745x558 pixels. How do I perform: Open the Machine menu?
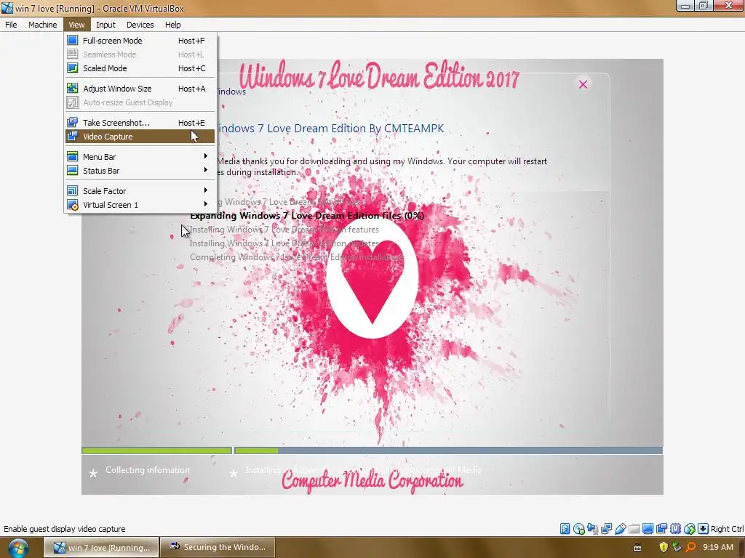pyautogui.click(x=42, y=25)
